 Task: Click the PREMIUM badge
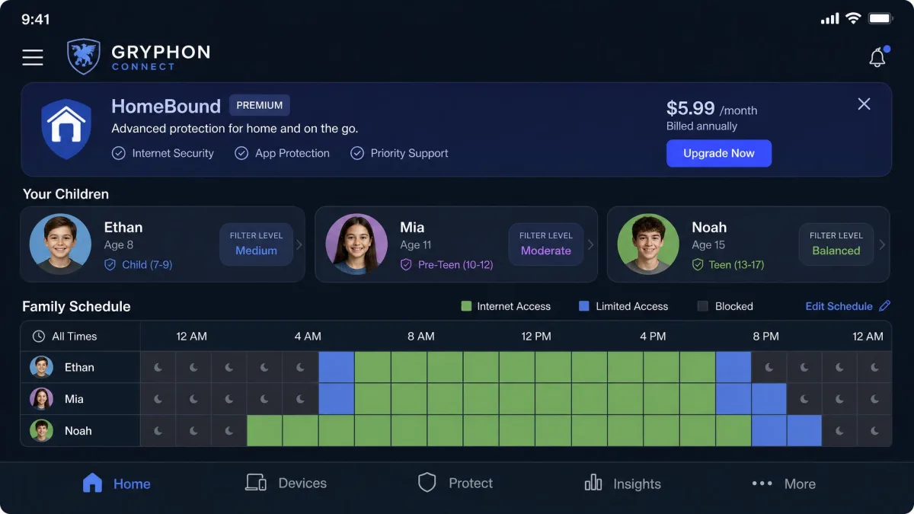pos(260,105)
